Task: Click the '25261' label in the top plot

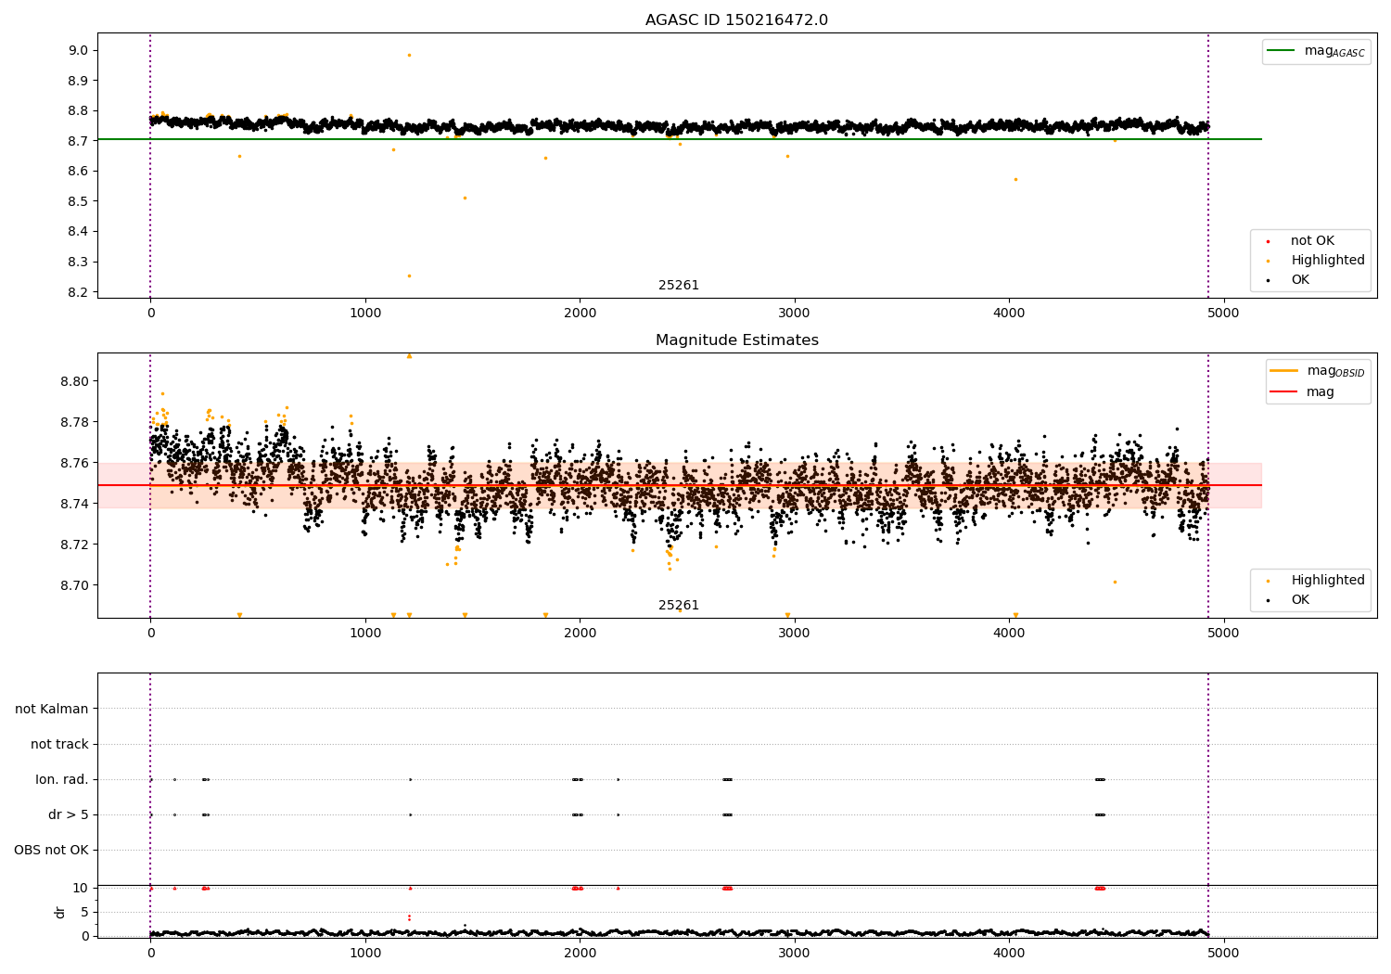Action: 679,286
